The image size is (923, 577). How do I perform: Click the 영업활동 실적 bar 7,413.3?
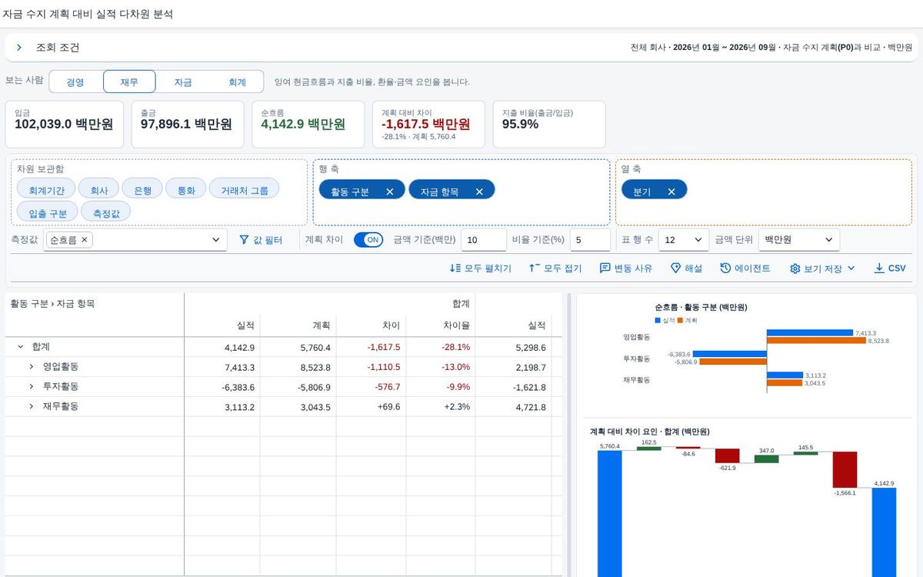810,333
